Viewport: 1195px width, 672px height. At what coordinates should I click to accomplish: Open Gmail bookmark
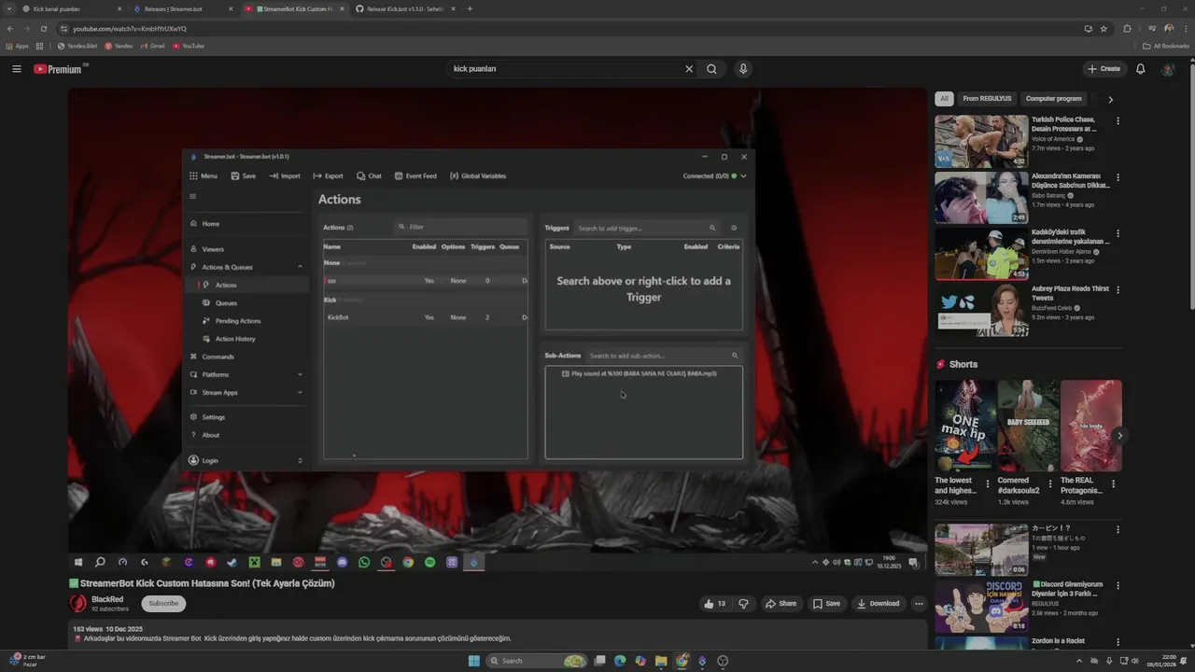152,46
